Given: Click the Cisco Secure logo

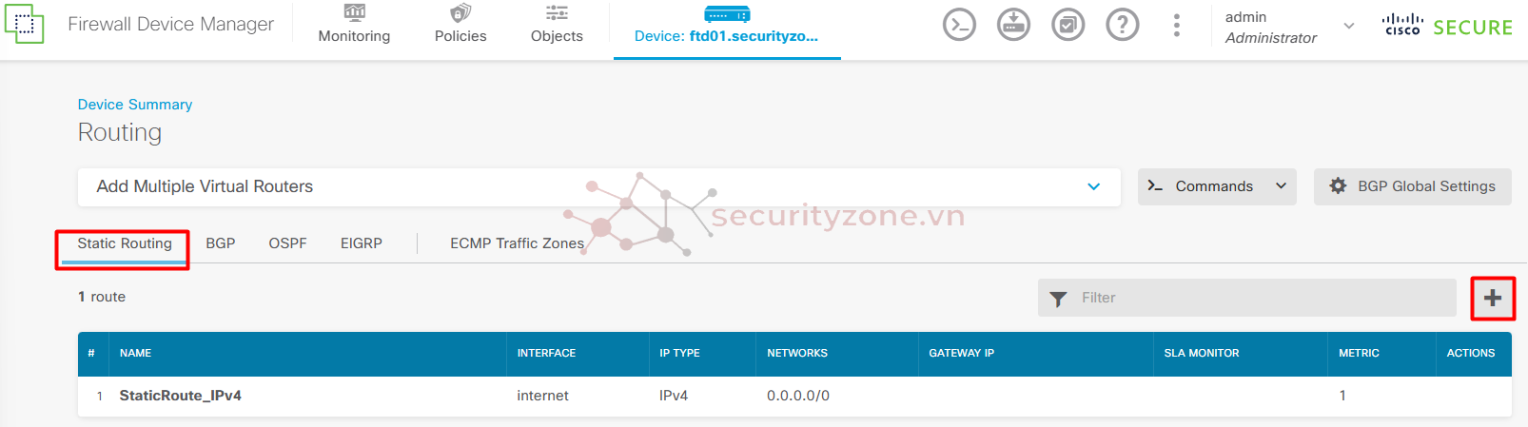Looking at the screenshot, I should 1447,27.
